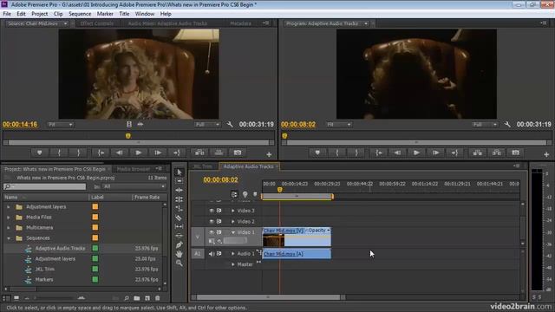The width and height of the screenshot is (555, 312).
Task: Select the Zoom tool
Action: [x=180, y=263]
